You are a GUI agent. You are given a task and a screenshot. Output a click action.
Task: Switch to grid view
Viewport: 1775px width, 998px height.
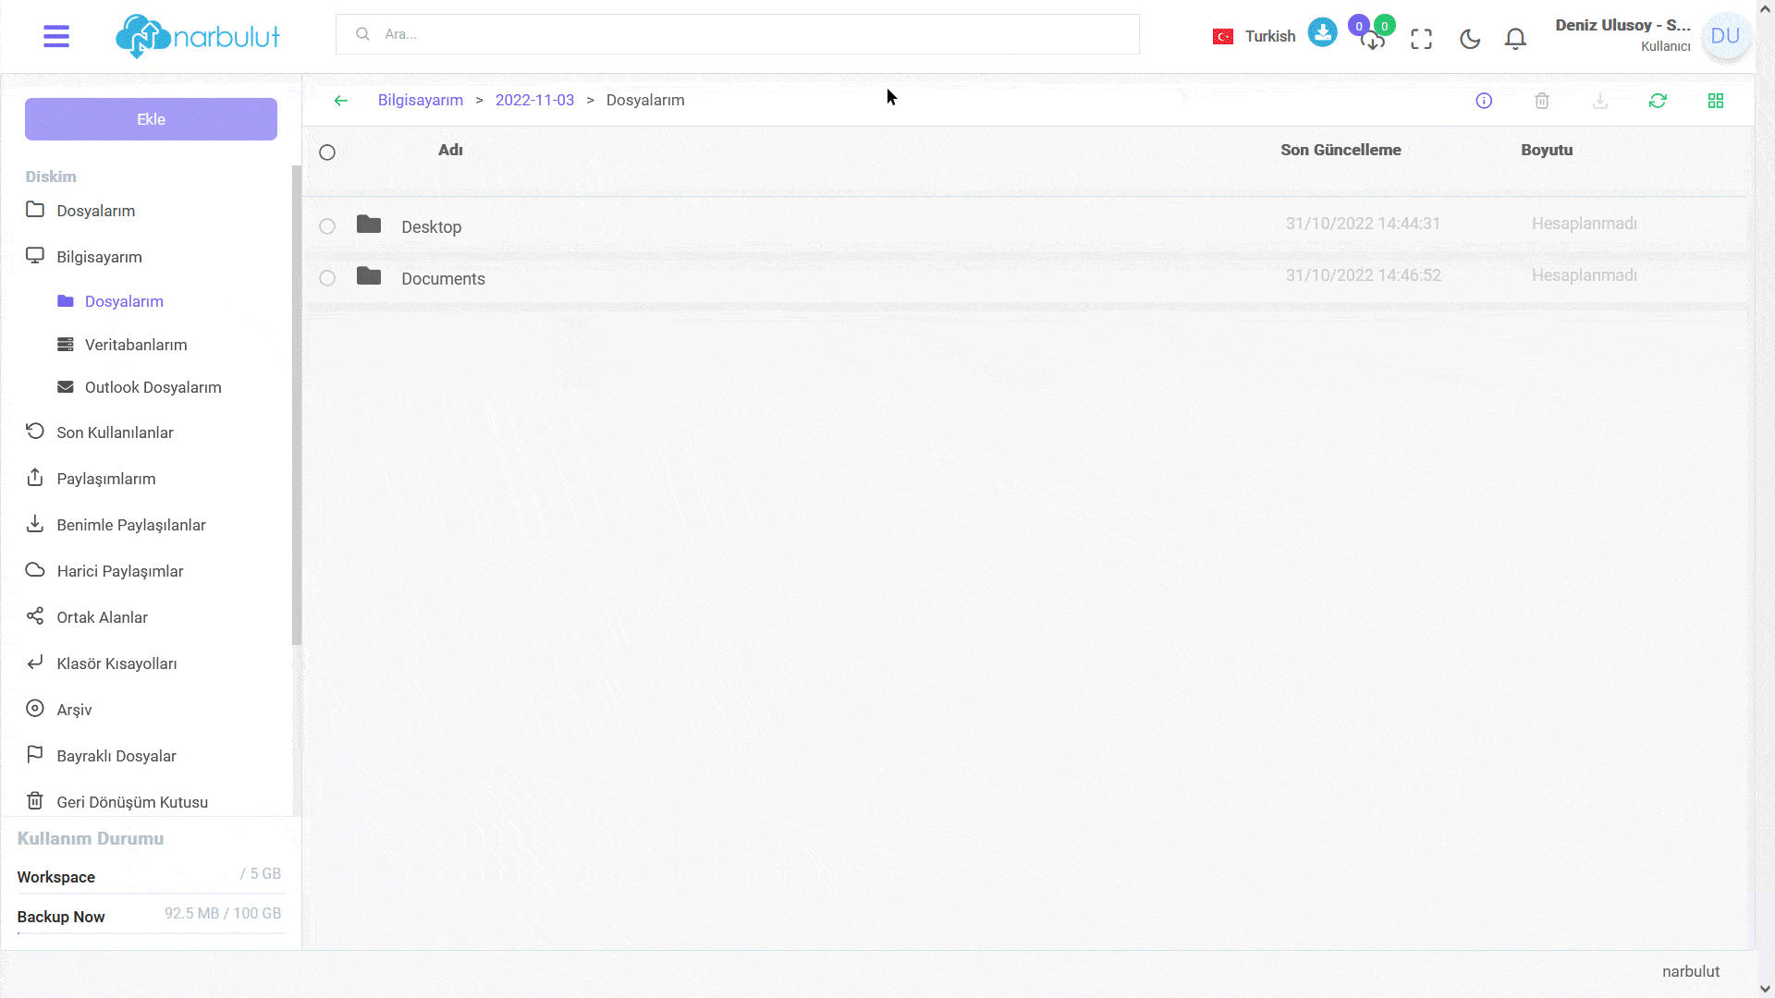pyautogui.click(x=1716, y=101)
